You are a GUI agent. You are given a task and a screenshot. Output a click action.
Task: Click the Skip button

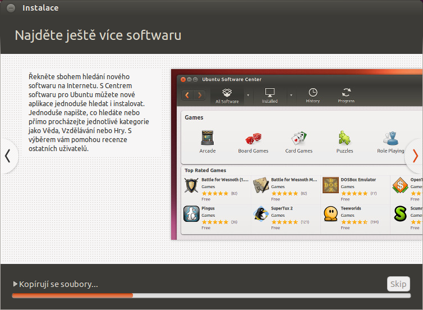[398, 284]
